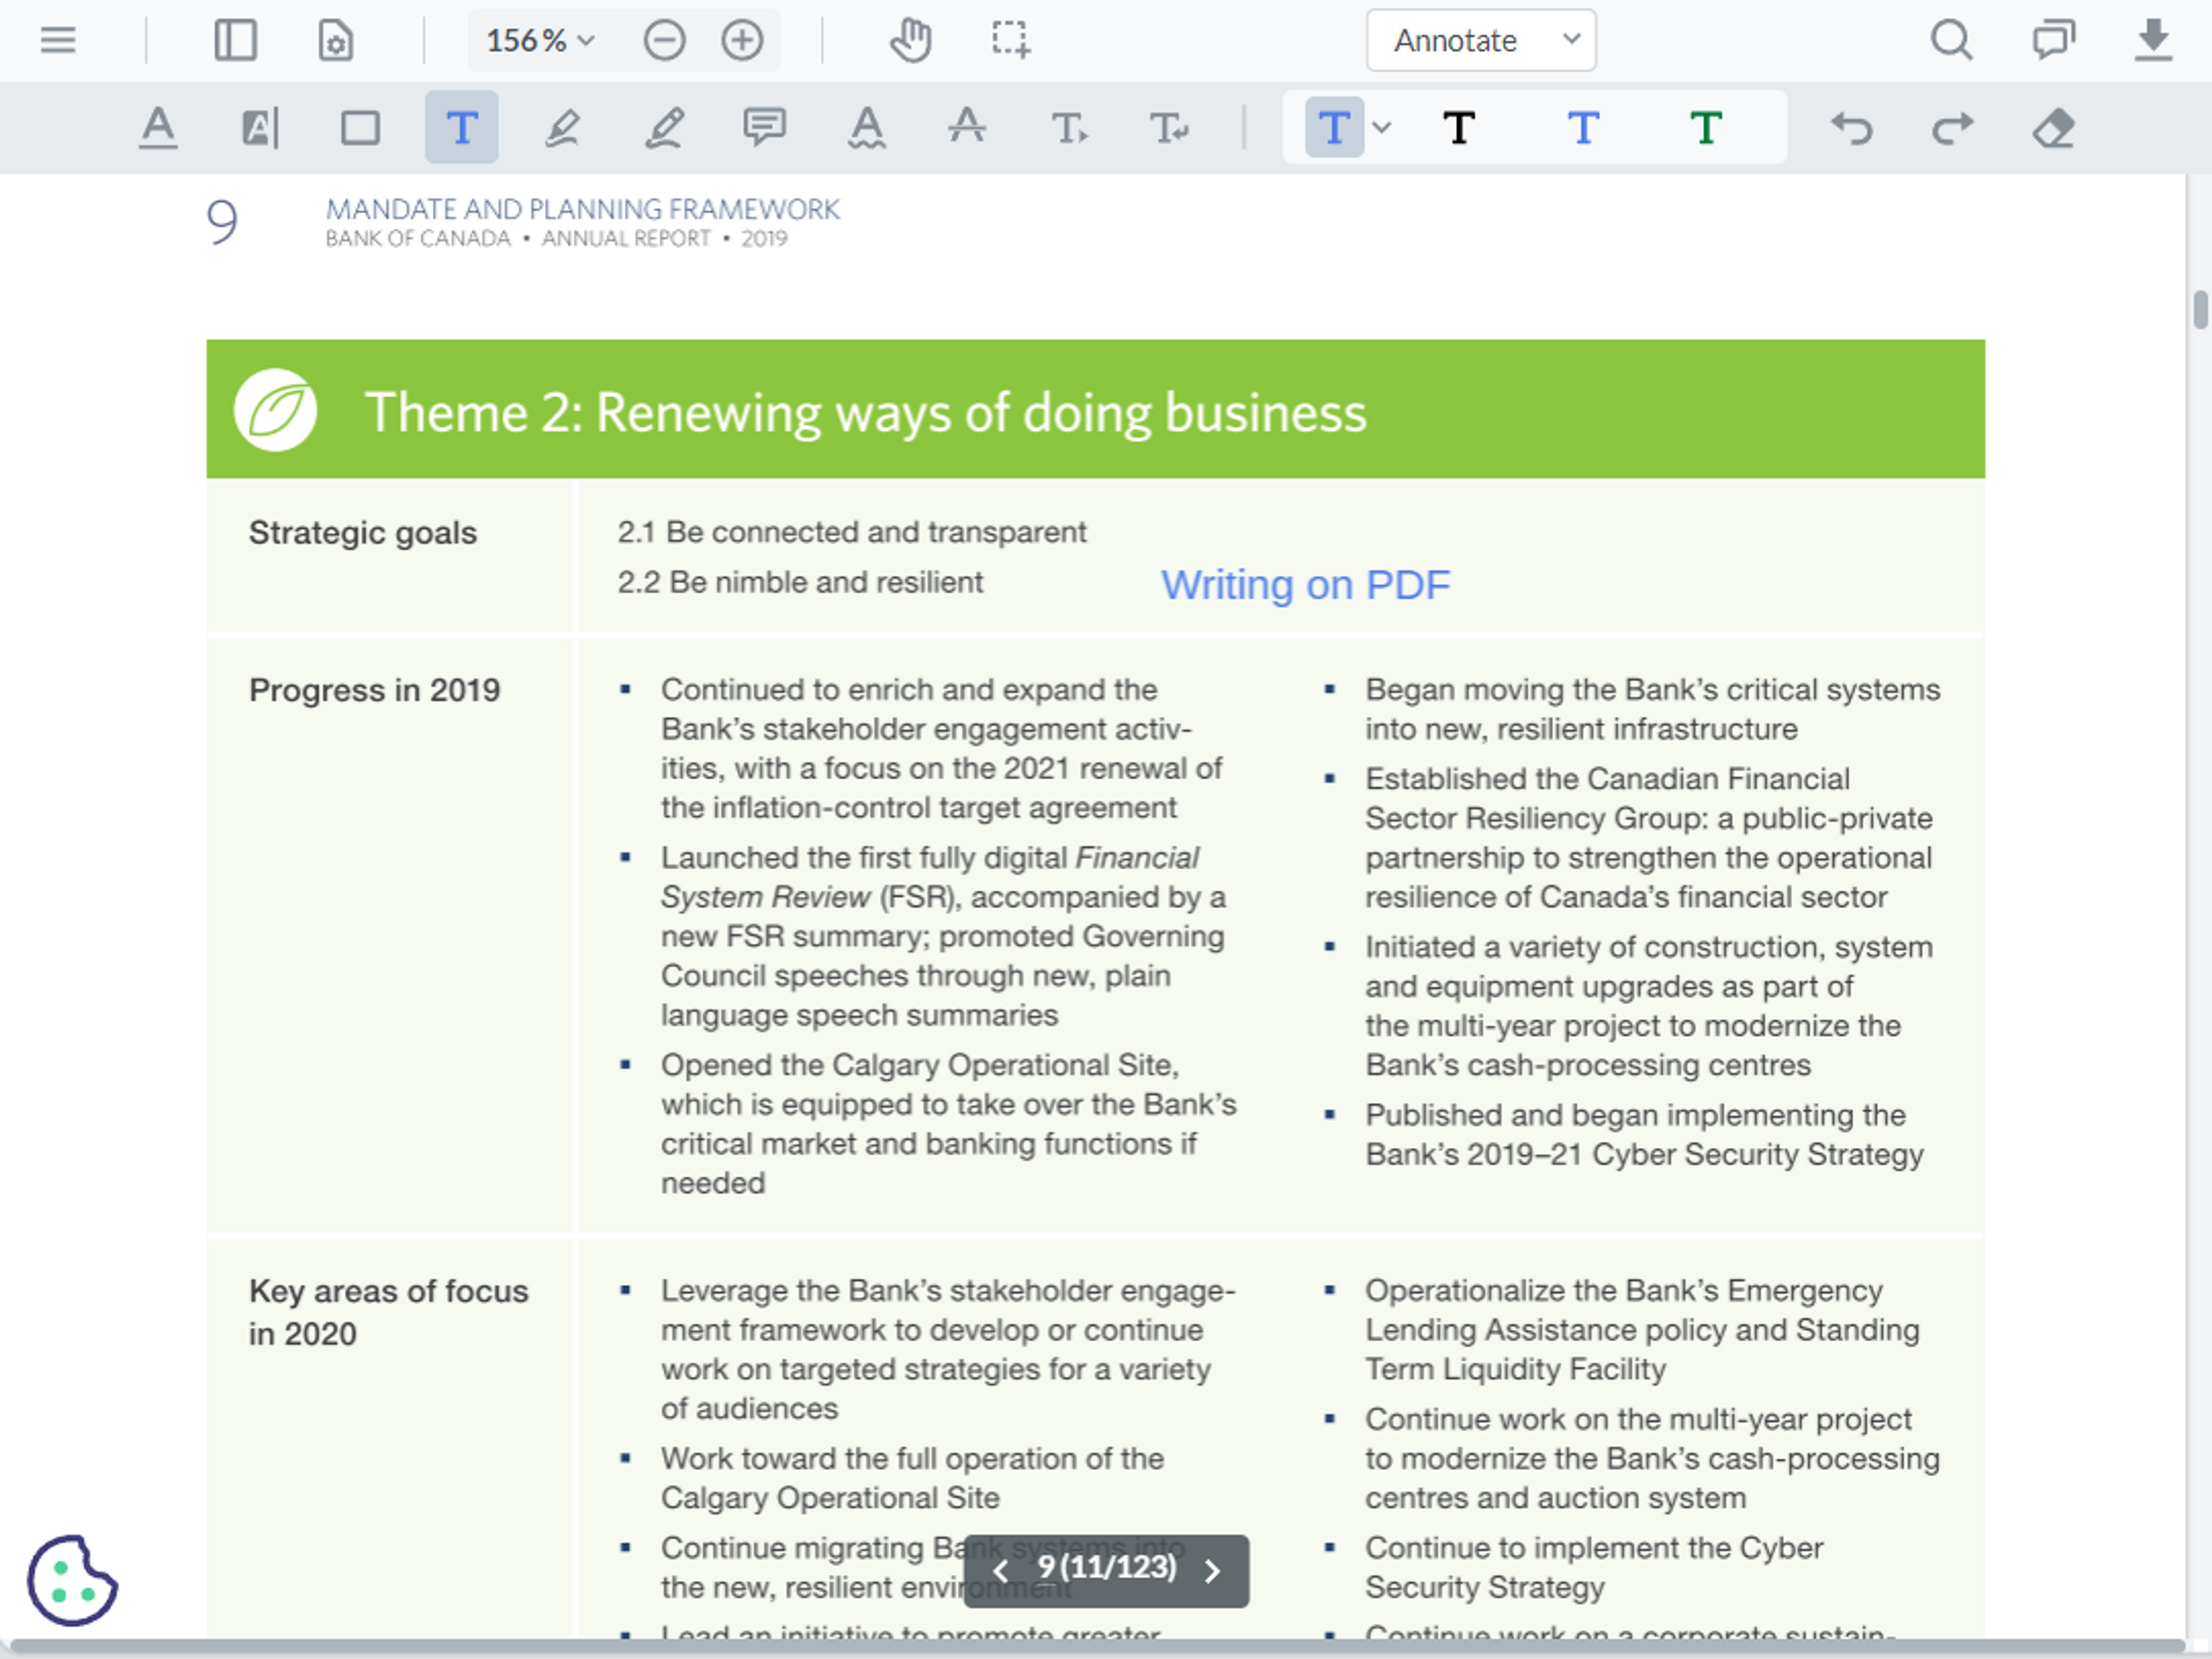
Task: Click the horizontal scrollbar at bottom
Action: pos(1097,1646)
